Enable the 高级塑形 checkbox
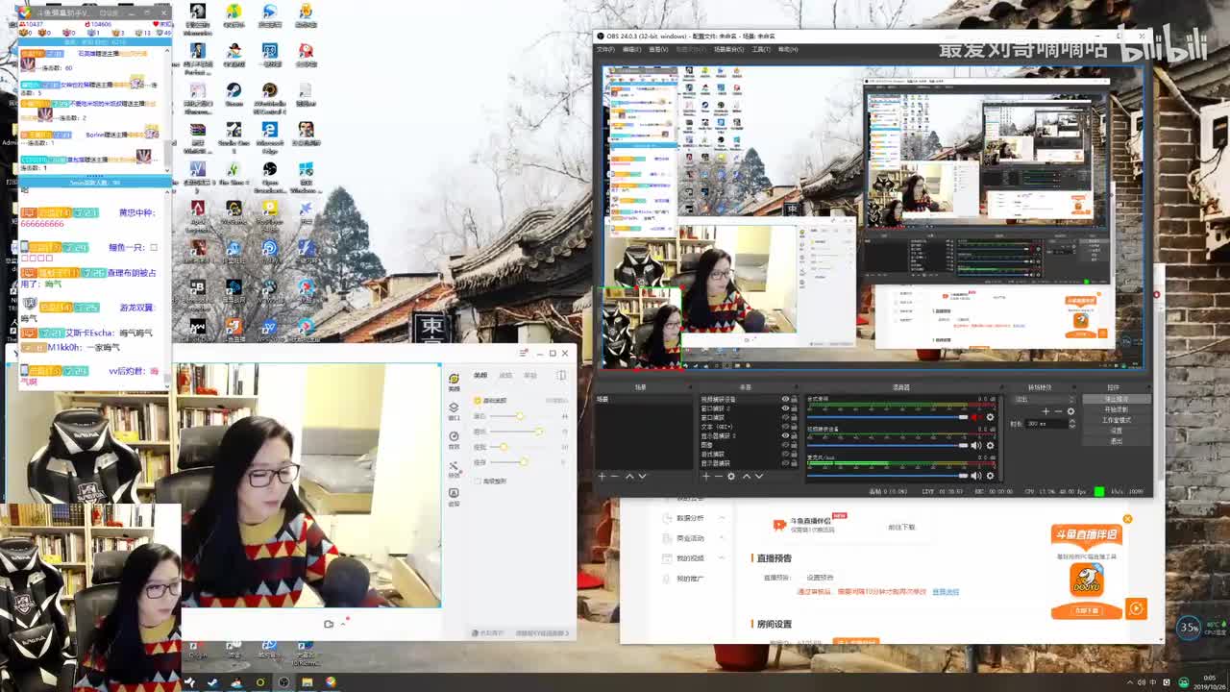The image size is (1230, 692). pos(478,482)
